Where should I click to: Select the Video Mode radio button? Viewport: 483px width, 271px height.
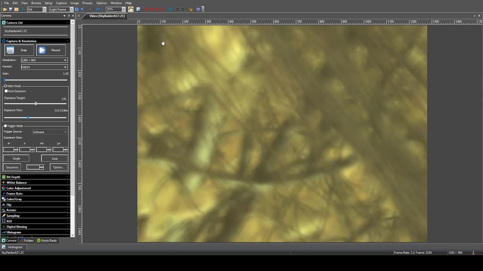coord(5,86)
